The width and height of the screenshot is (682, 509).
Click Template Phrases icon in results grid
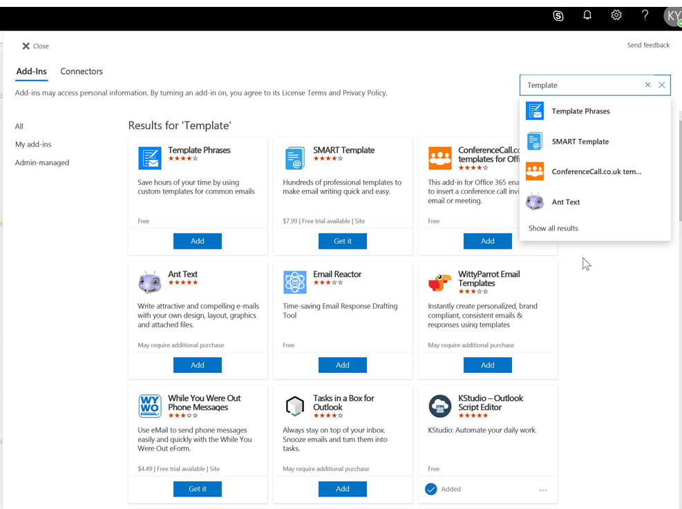click(150, 157)
